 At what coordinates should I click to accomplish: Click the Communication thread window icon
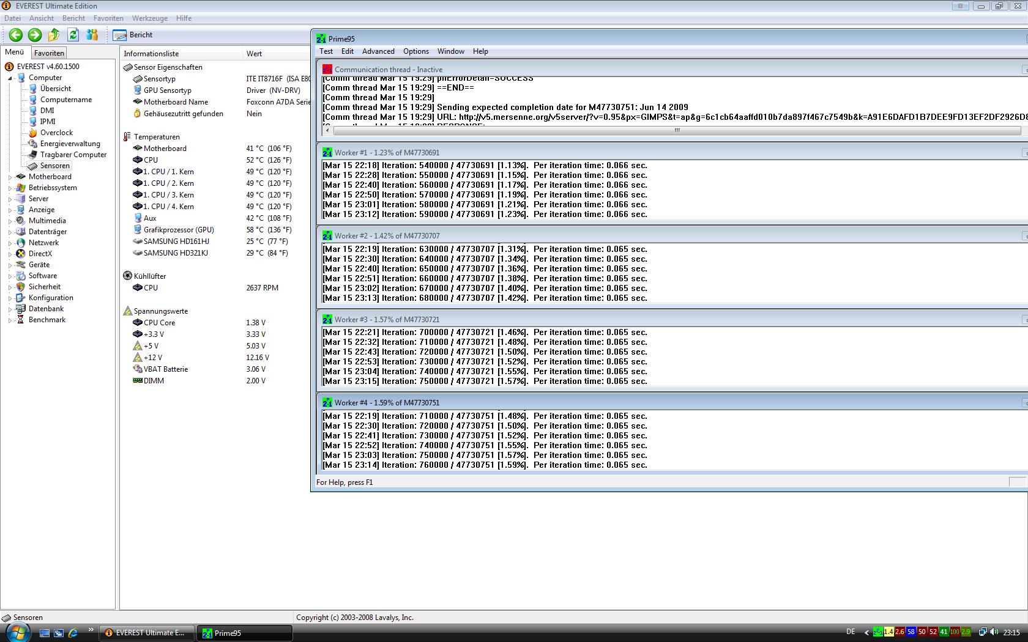[x=327, y=69]
